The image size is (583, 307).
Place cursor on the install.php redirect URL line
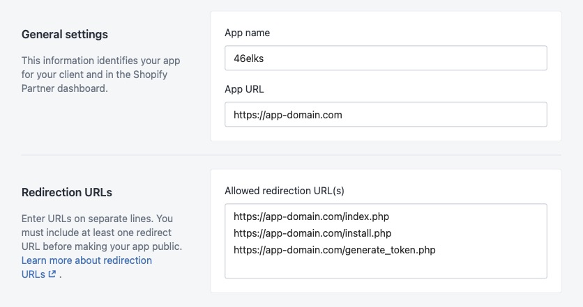312,233
